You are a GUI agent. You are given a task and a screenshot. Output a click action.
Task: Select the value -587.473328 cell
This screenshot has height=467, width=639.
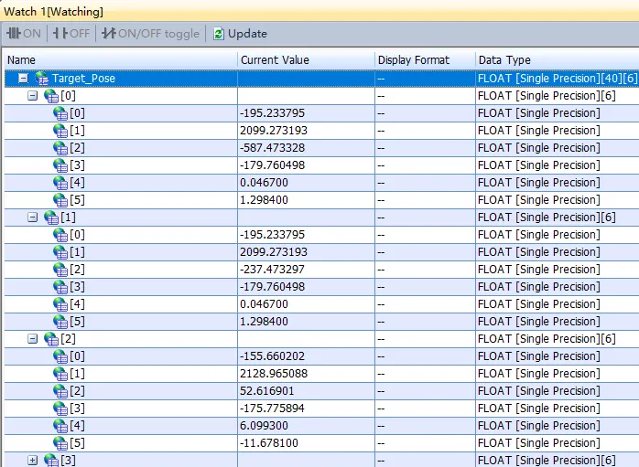point(305,148)
